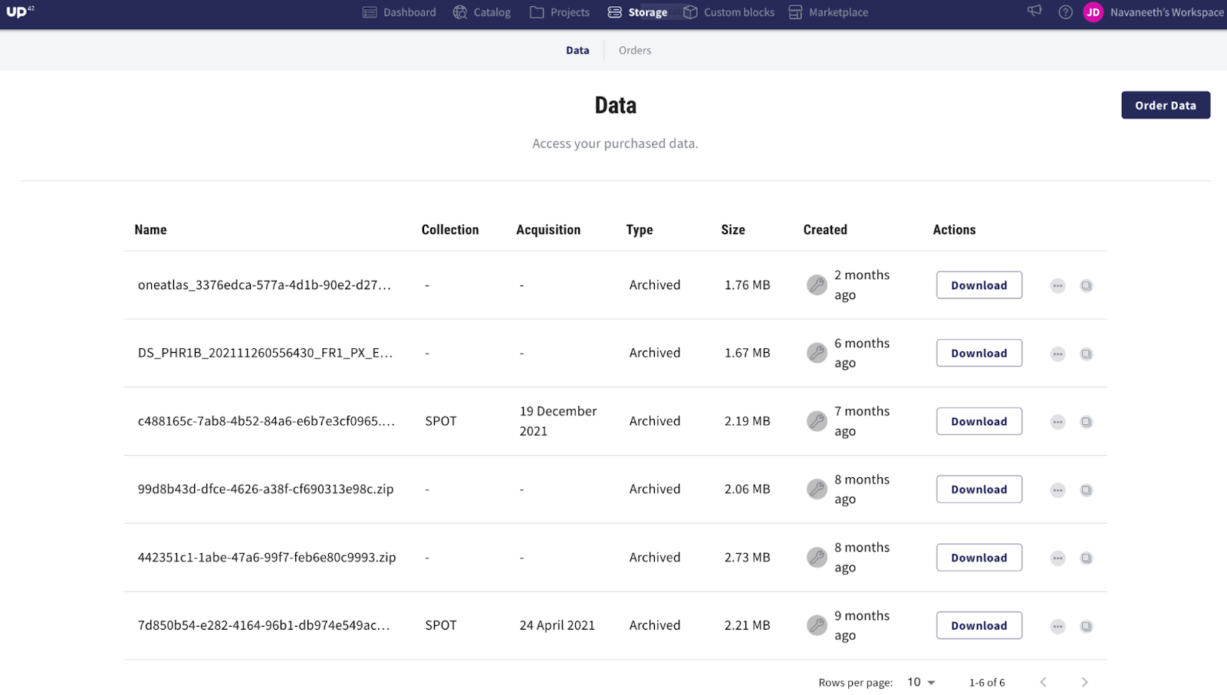Click key icon in 99d8b43d row
1227x695 pixels.
[817, 489]
